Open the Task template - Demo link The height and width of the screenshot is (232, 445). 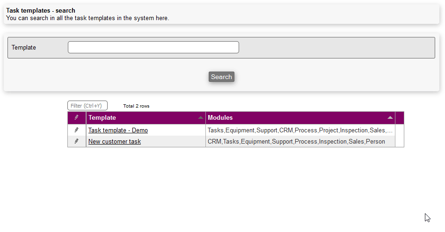[x=118, y=130]
